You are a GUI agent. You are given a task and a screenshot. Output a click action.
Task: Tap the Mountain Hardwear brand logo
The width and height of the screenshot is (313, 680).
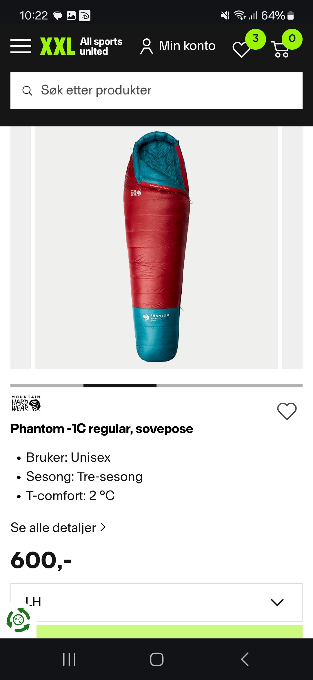(x=26, y=403)
